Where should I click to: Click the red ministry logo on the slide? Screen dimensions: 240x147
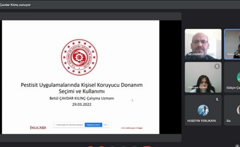[79, 58]
